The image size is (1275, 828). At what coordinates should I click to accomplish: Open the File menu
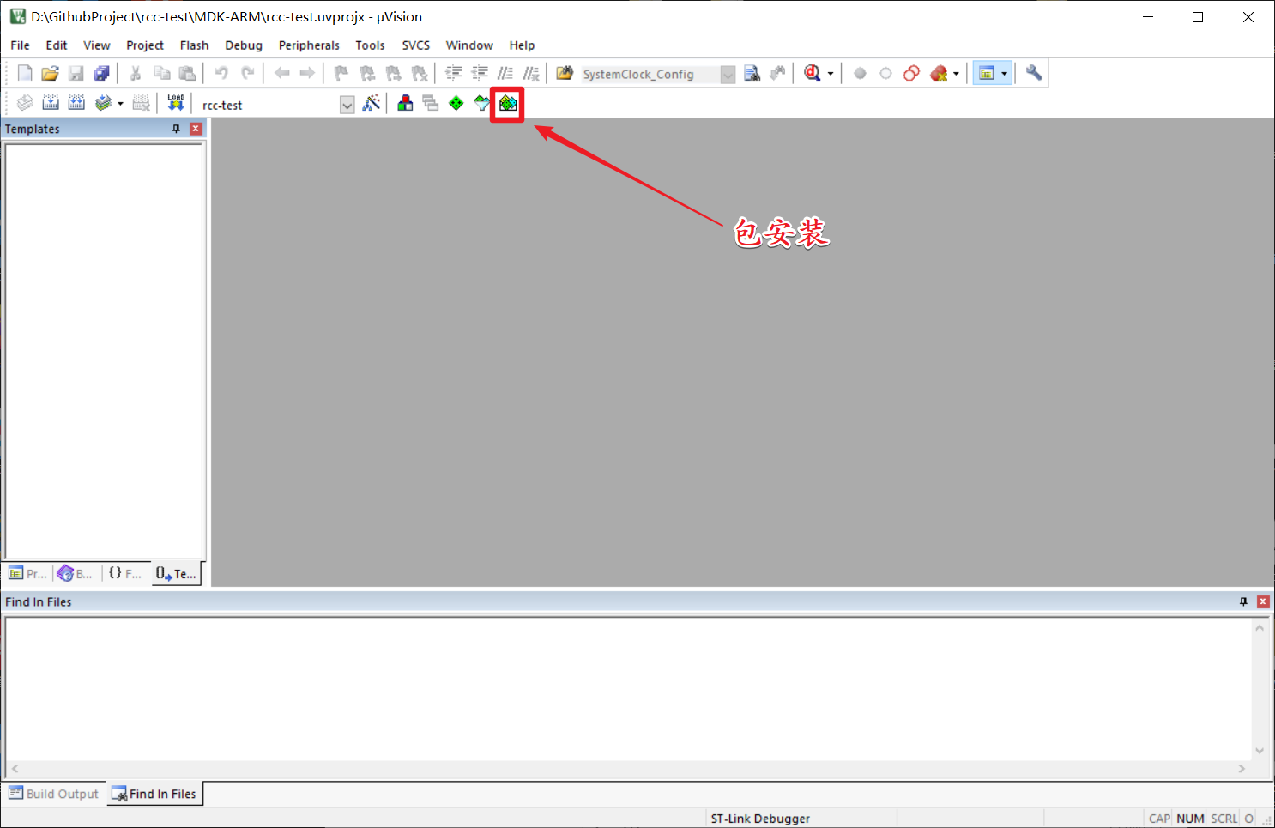pos(20,45)
